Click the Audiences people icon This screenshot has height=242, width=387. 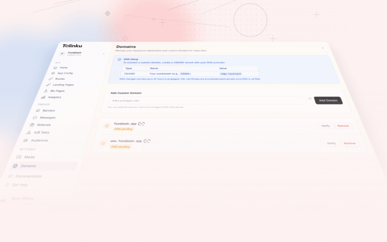[25, 140]
